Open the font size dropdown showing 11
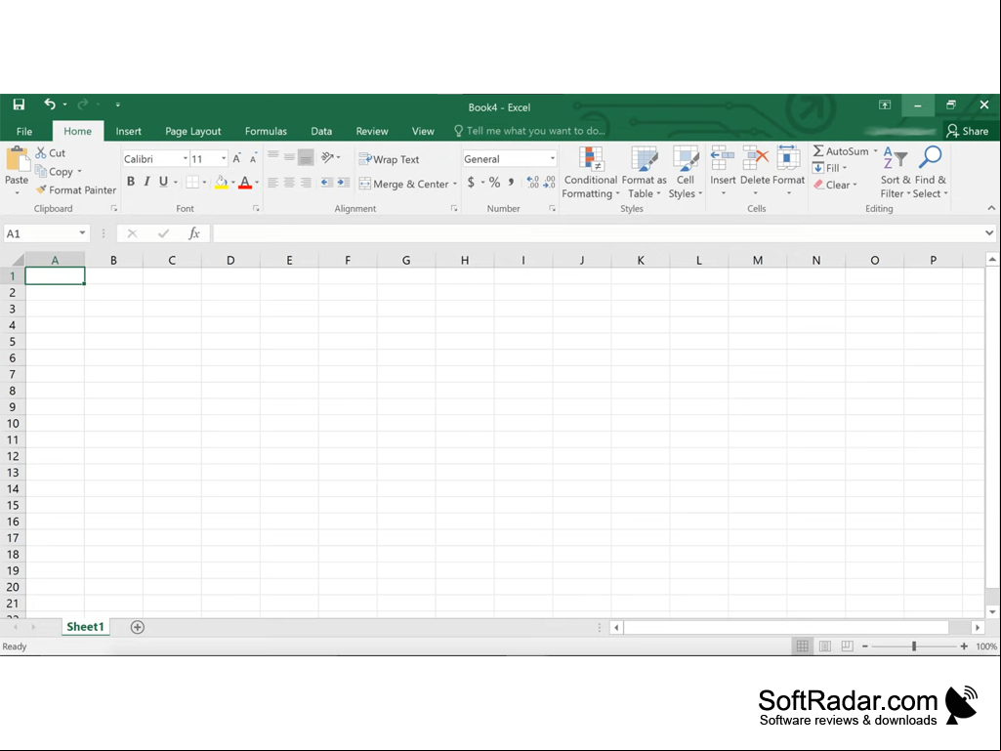Image resolution: width=1001 pixels, height=751 pixels. click(x=224, y=158)
